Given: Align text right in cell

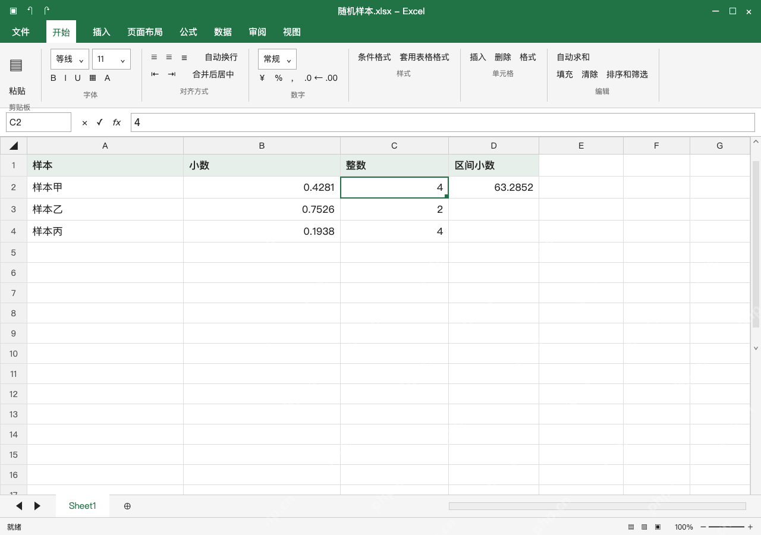Looking at the screenshot, I should point(184,57).
